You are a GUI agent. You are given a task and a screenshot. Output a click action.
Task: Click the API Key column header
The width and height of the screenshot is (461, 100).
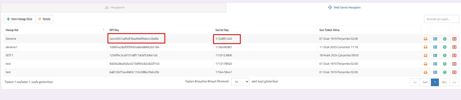pyautogui.click(x=160, y=30)
